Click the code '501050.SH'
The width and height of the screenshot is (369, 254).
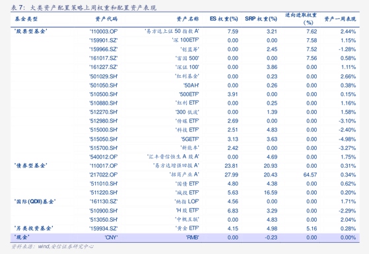pos(104,86)
